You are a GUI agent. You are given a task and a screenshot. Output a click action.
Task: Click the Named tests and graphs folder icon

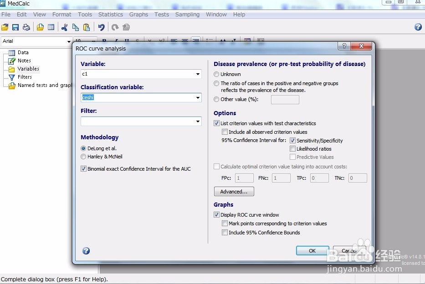coord(12,86)
